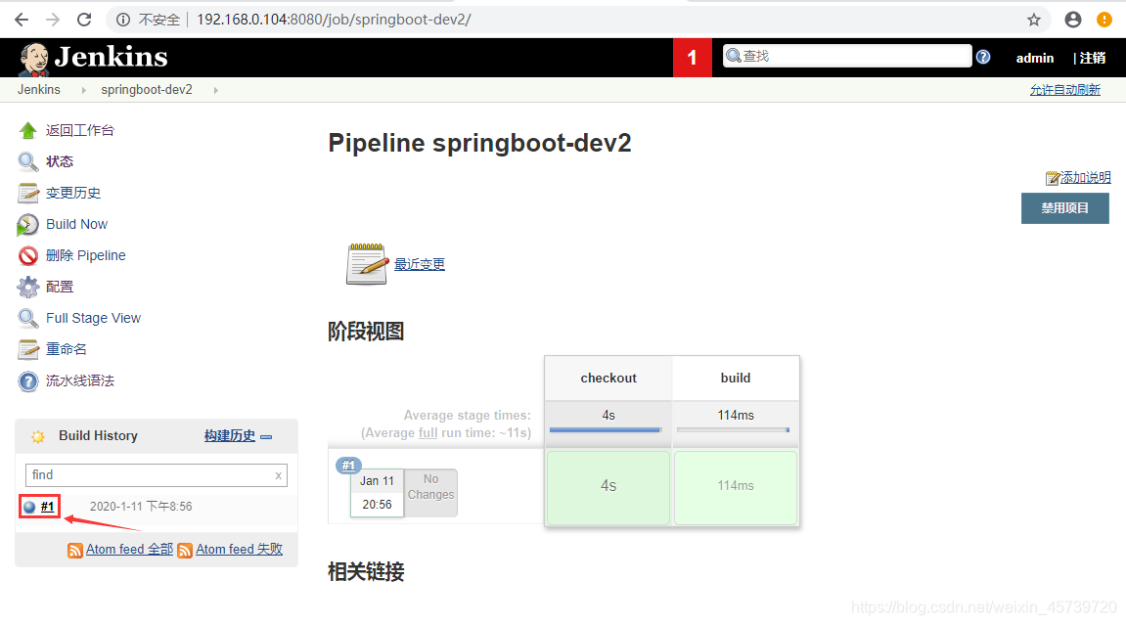This screenshot has width=1126, height=625.
Task: Open 重命名 in the sidebar
Action: pos(67,349)
